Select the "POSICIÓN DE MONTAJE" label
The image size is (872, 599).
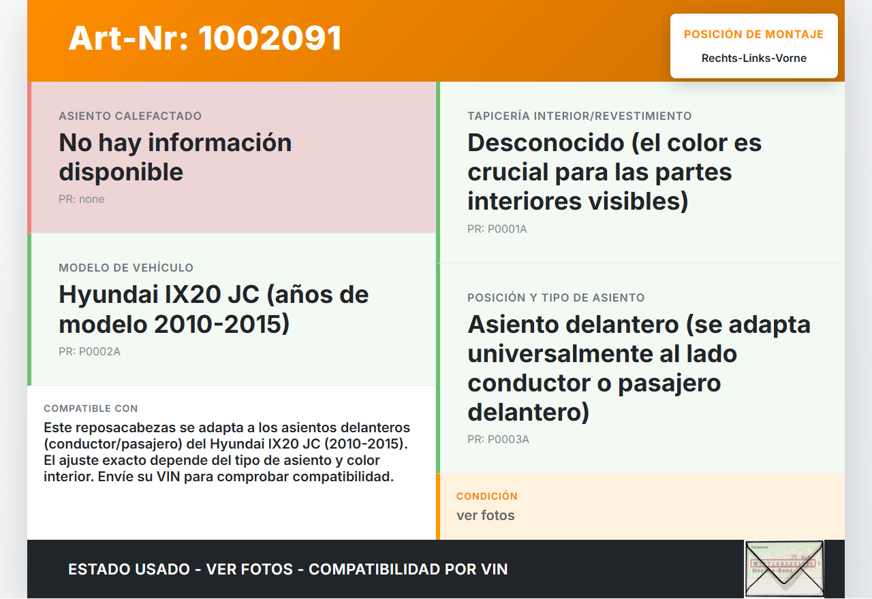point(754,35)
